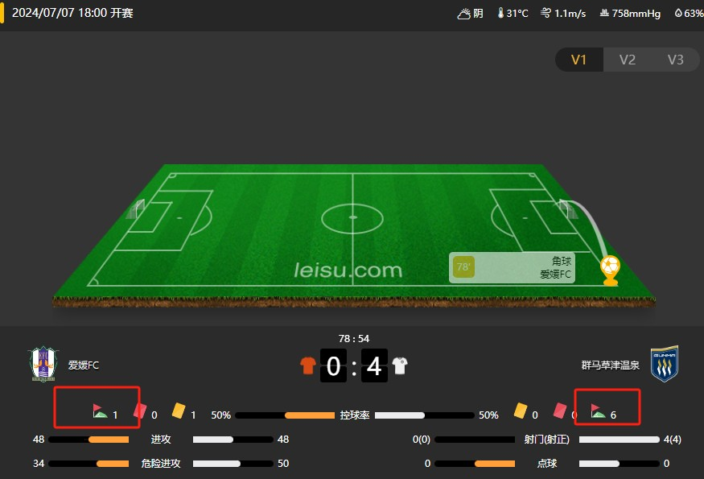The height and width of the screenshot is (479, 704).
Task: Click 爱媛FC corner flag icon
Action: (100, 411)
